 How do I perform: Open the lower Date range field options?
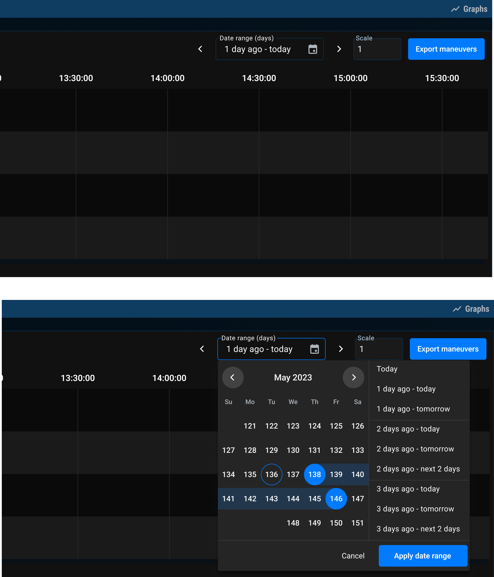pos(259,349)
